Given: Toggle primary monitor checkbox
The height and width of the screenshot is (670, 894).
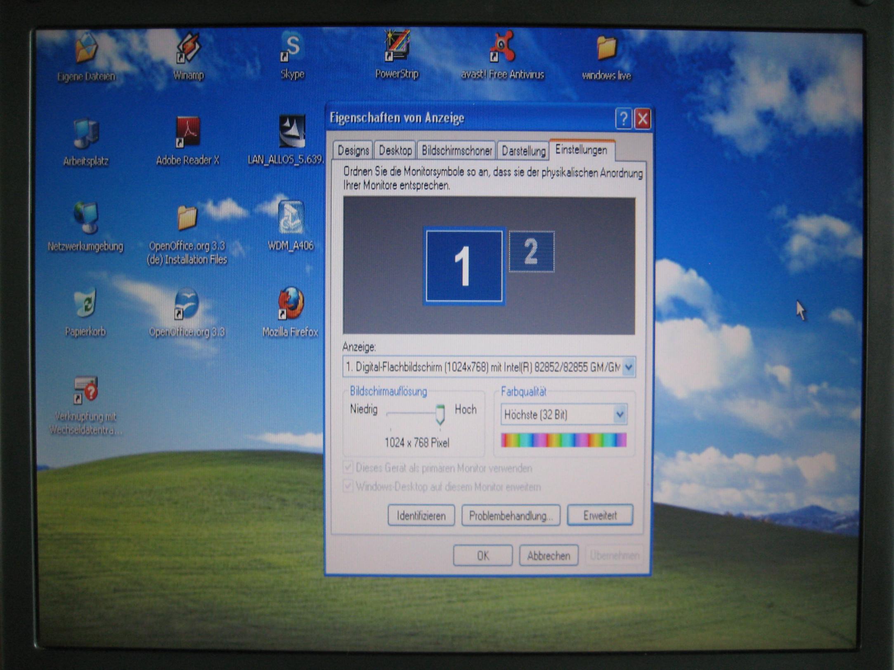Looking at the screenshot, I should pos(348,467).
